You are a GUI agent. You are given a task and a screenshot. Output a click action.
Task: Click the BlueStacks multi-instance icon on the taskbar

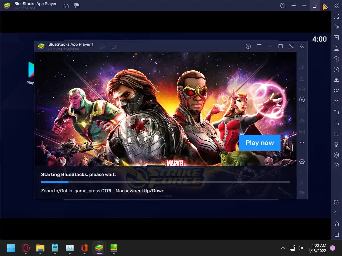[114, 248]
